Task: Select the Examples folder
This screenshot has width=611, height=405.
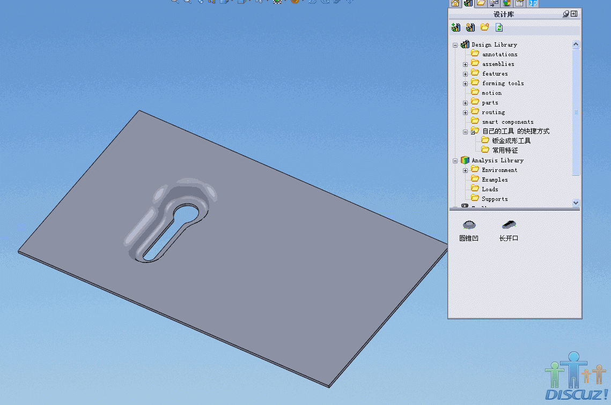Action: pos(495,180)
